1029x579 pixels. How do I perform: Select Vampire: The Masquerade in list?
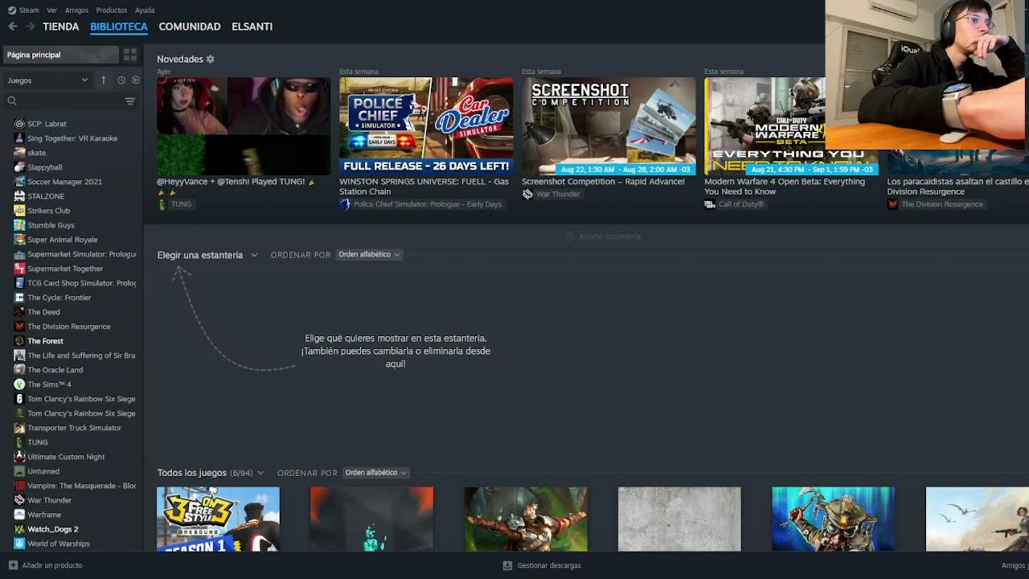click(81, 486)
